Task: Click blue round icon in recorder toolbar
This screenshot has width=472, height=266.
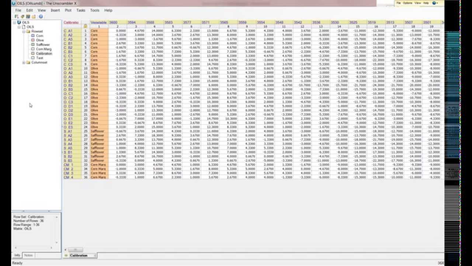Action: [x=434, y=3]
